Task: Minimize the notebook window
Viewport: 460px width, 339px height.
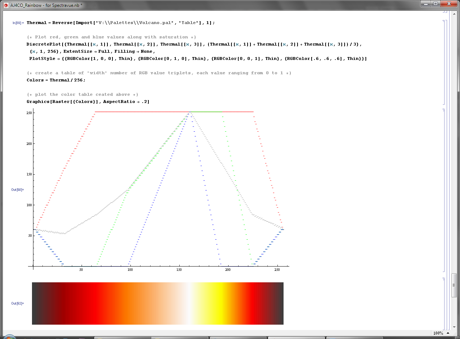Action: click(426, 4)
